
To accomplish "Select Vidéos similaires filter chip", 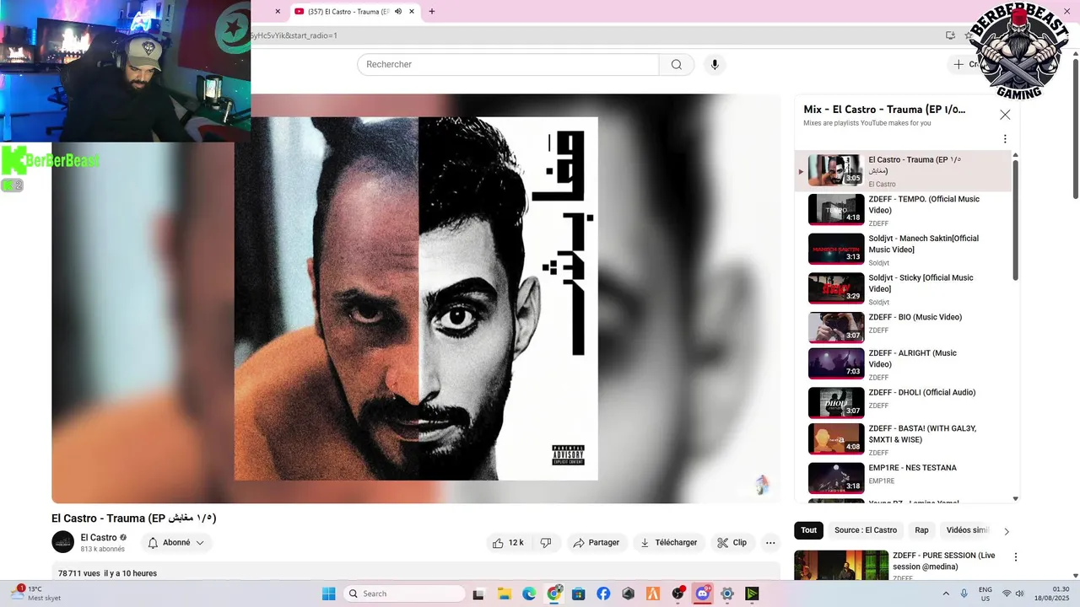I will (x=967, y=530).
